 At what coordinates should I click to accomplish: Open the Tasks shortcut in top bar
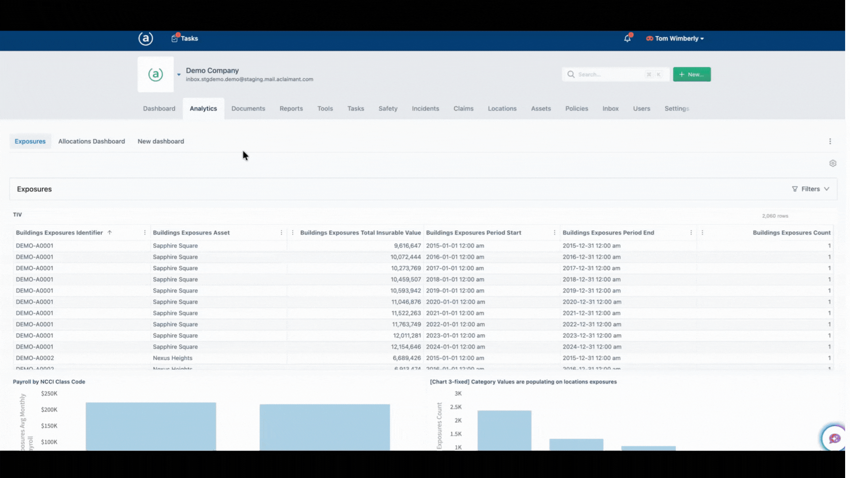point(185,39)
